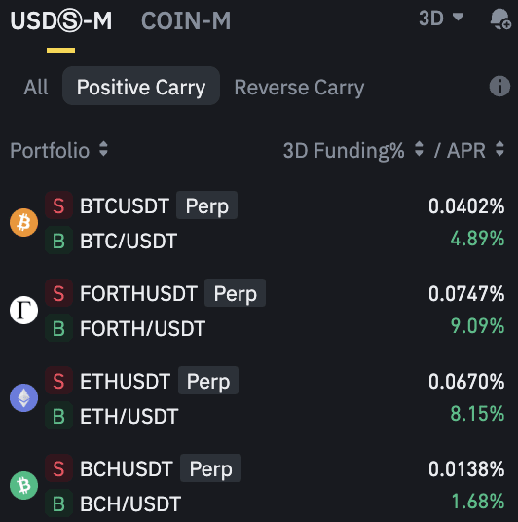
Task: Select the Reverse Carry filter
Action: click(299, 88)
